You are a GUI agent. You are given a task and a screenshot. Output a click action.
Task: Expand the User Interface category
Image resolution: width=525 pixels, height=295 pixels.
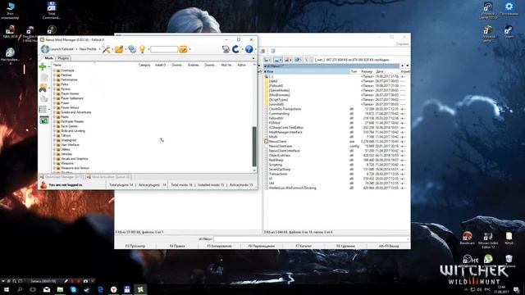[x=54, y=145]
